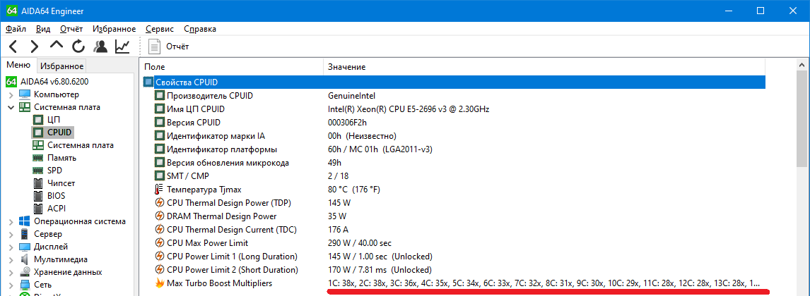Expand the Компьютер tree node
810x296 pixels.
(x=11, y=94)
